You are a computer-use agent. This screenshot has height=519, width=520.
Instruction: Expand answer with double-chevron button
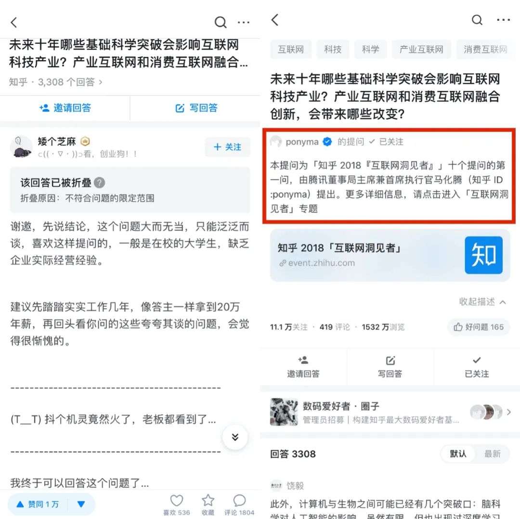coord(235,437)
